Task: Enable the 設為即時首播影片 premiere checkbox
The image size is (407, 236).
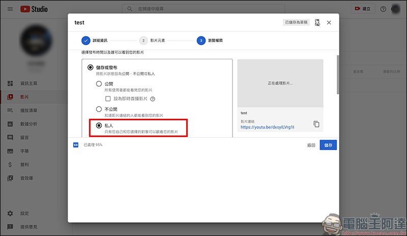Action: point(108,99)
